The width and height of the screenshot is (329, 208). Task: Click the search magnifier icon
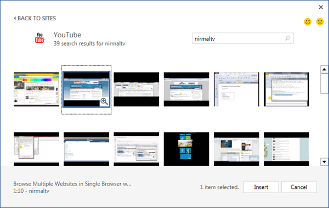click(x=288, y=38)
